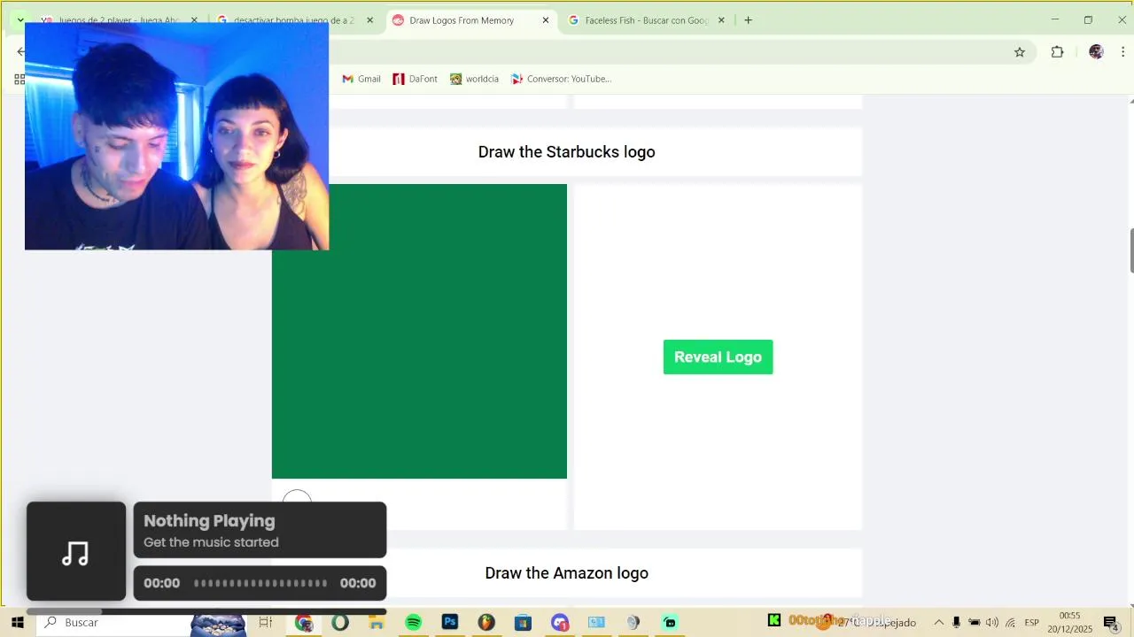Click the Draw the Amazon logo heading

[x=567, y=573]
